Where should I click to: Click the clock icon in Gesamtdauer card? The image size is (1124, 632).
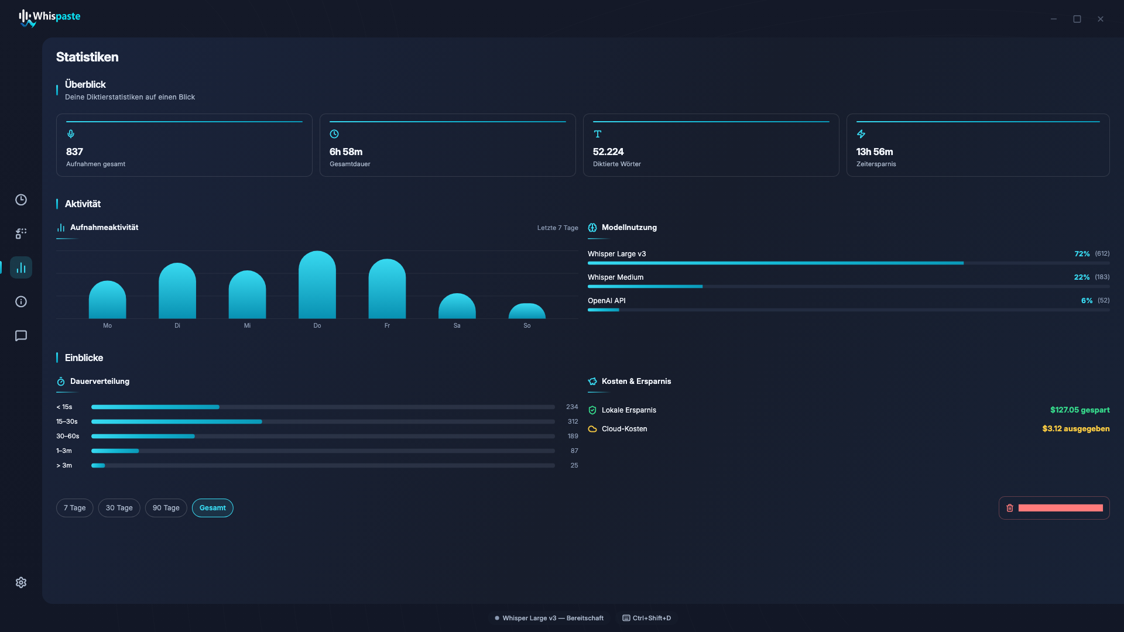334,134
